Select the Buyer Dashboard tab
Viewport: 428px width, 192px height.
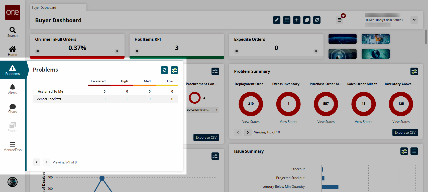(58, 8)
